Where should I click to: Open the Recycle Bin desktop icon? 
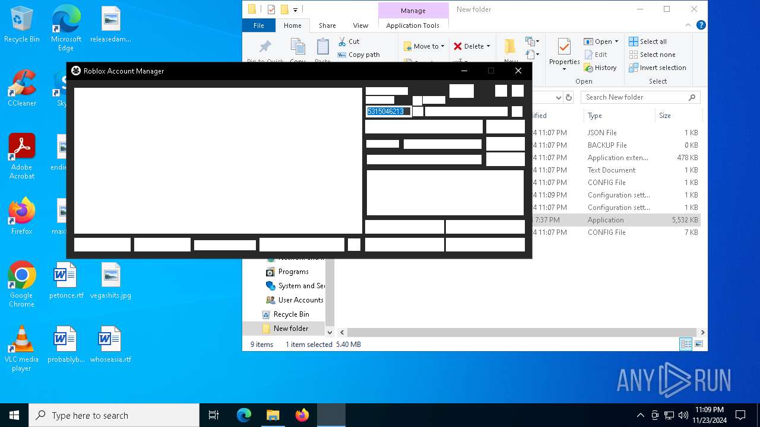[x=22, y=25]
